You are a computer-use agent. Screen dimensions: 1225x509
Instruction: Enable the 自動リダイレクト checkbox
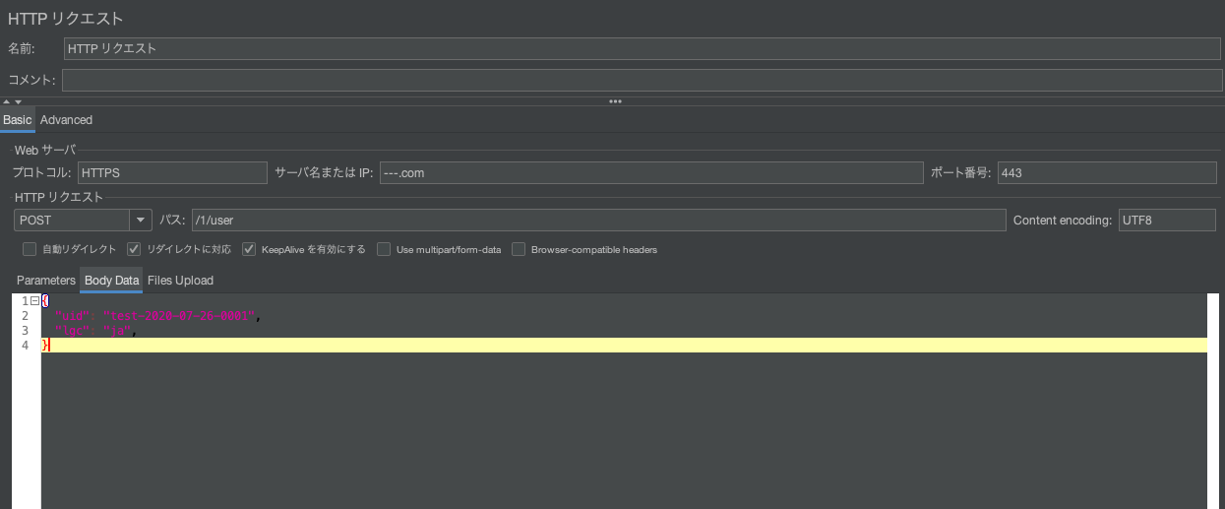pyautogui.click(x=30, y=249)
